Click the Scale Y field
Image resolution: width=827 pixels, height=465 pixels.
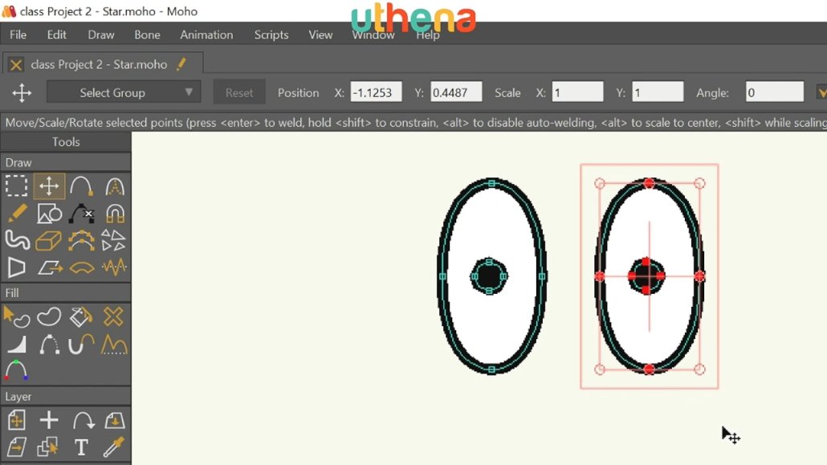[x=657, y=92]
